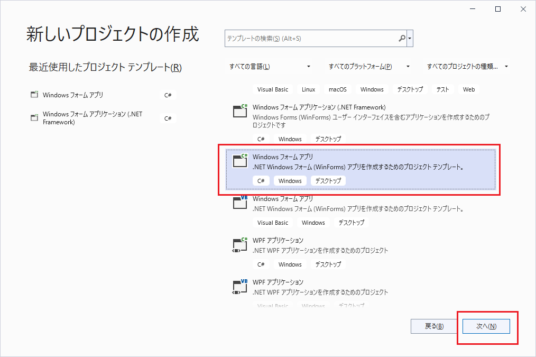Click C# tag under .NET Framework template
Viewport: 536px width, 357px height.
pyautogui.click(x=261, y=139)
